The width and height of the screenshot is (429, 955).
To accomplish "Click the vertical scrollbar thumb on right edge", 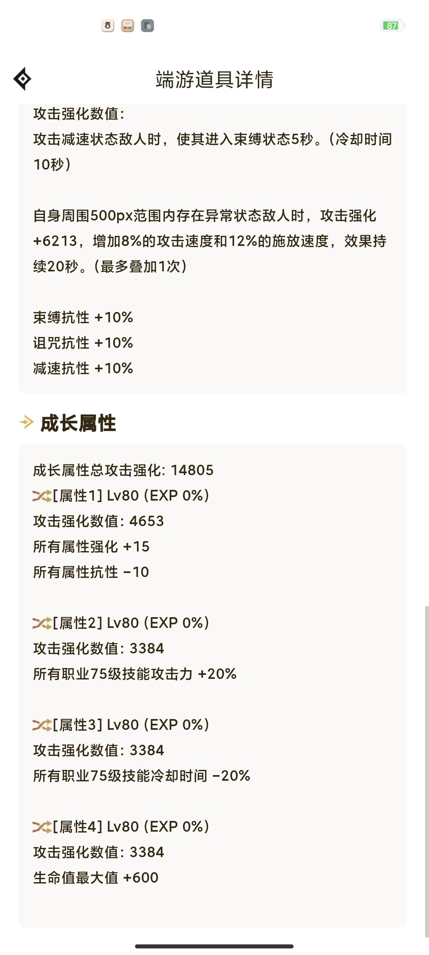I will pyautogui.click(x=427, y=772).
